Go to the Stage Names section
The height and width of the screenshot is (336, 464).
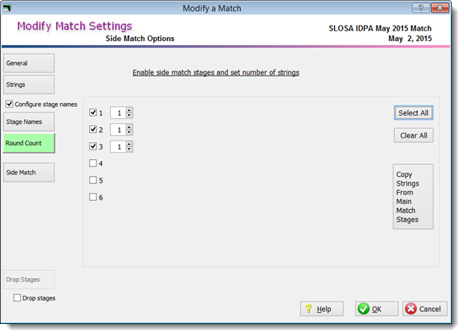click(29, 121)
